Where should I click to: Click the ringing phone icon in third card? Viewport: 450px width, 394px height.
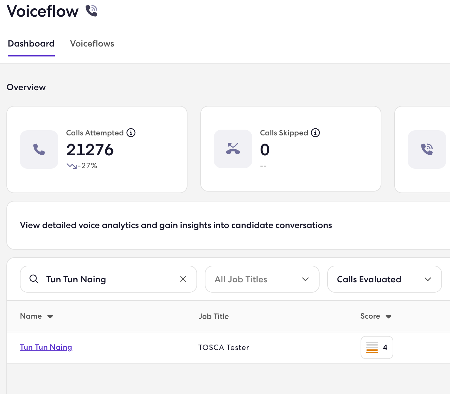427,149
